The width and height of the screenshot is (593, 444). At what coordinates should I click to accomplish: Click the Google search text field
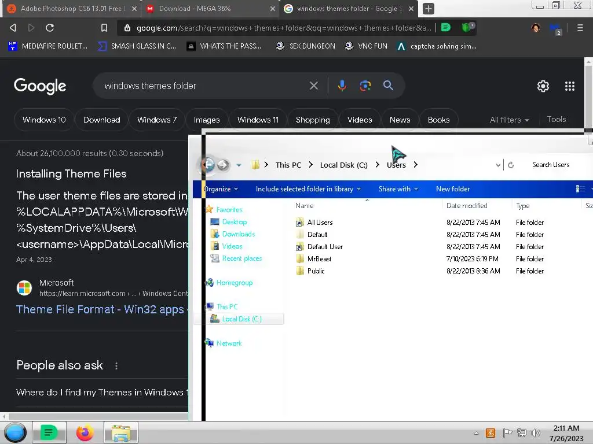204,86
